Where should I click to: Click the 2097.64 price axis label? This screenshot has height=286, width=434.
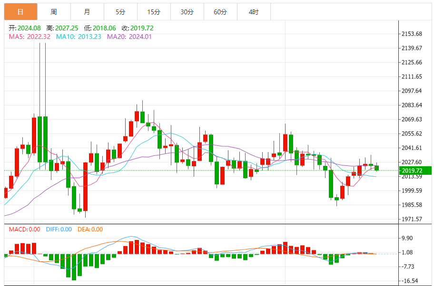click(412, 91)
